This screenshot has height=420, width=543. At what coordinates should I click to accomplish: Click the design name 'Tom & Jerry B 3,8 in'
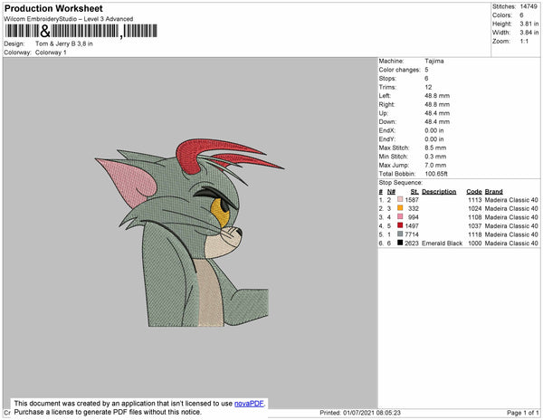[x=64, y=44]
